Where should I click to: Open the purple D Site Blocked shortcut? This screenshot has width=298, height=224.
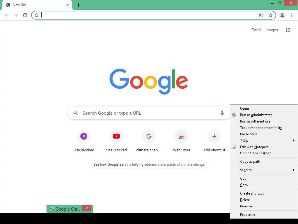pyautogui.click(x=84, y=136)
